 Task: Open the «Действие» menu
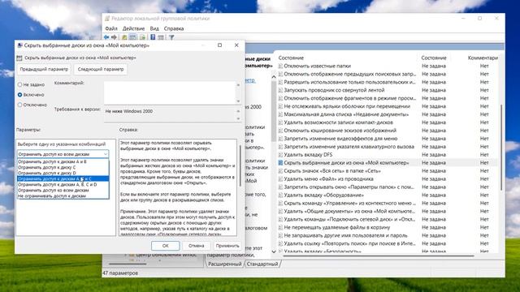click(x=133, y=28)
